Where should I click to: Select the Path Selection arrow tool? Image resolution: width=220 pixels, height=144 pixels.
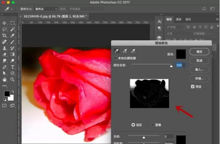[x=4, y=73]
